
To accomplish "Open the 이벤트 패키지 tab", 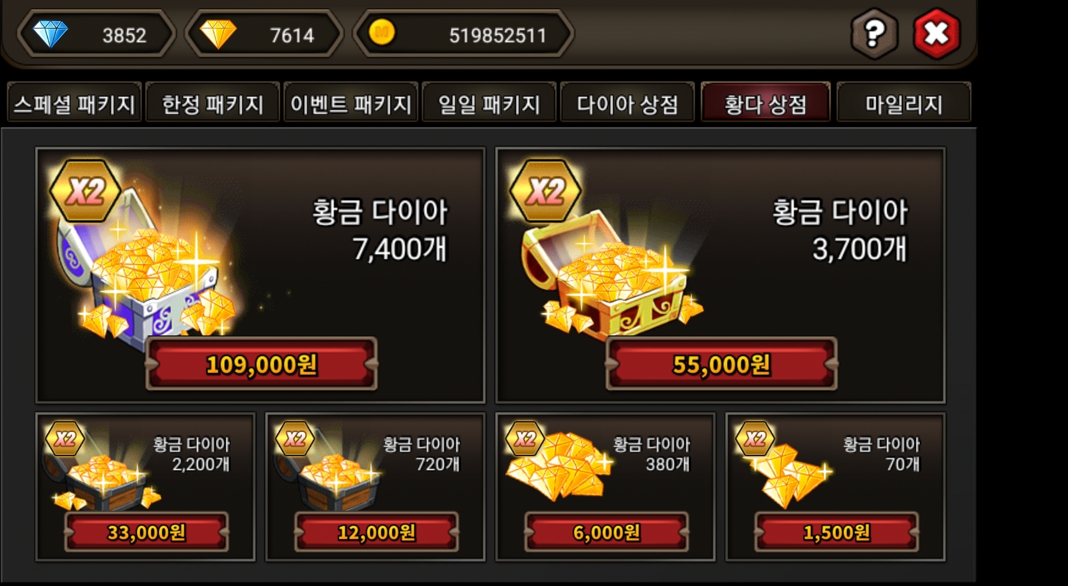I will click(x=351, y=103).
